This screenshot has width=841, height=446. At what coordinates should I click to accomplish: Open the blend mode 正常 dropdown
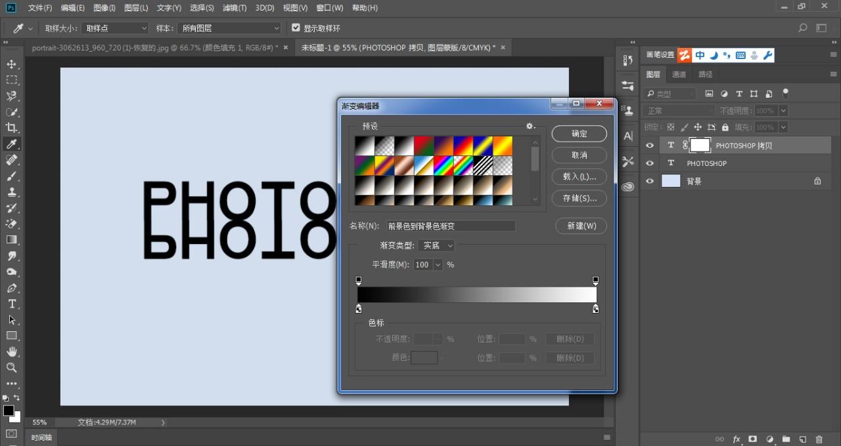tap(679, 111)
